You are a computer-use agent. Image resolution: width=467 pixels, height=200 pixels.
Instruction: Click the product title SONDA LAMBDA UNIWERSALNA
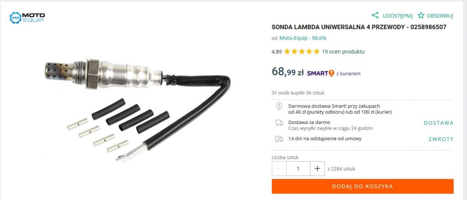[x=359, y=27]
